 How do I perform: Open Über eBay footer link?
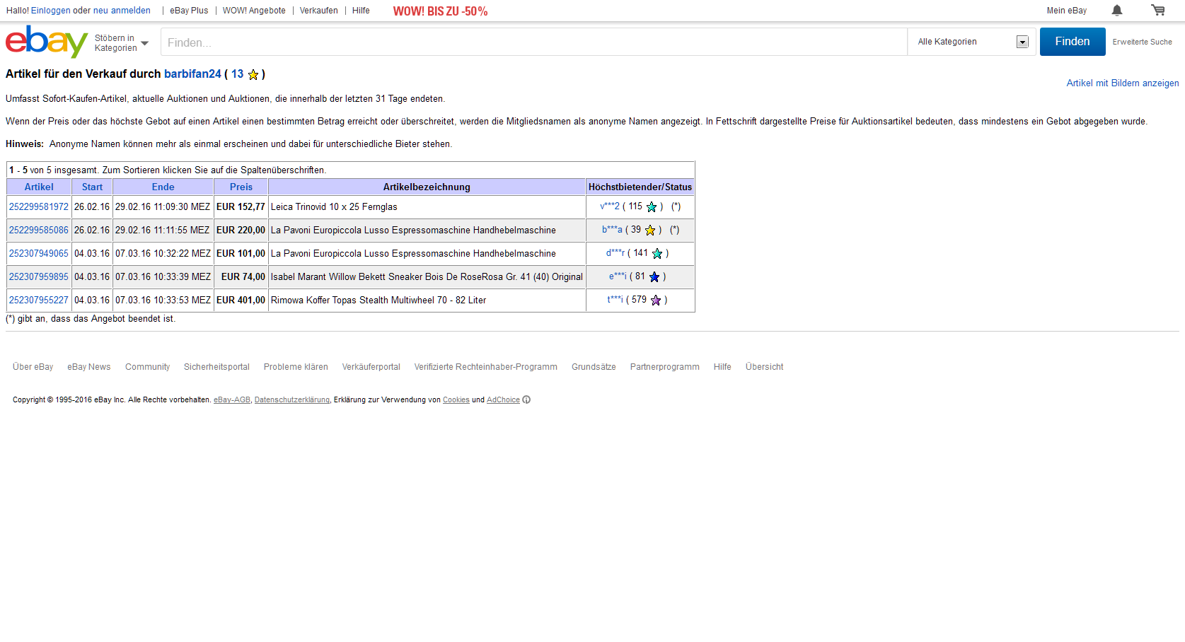tap(33, 367)
